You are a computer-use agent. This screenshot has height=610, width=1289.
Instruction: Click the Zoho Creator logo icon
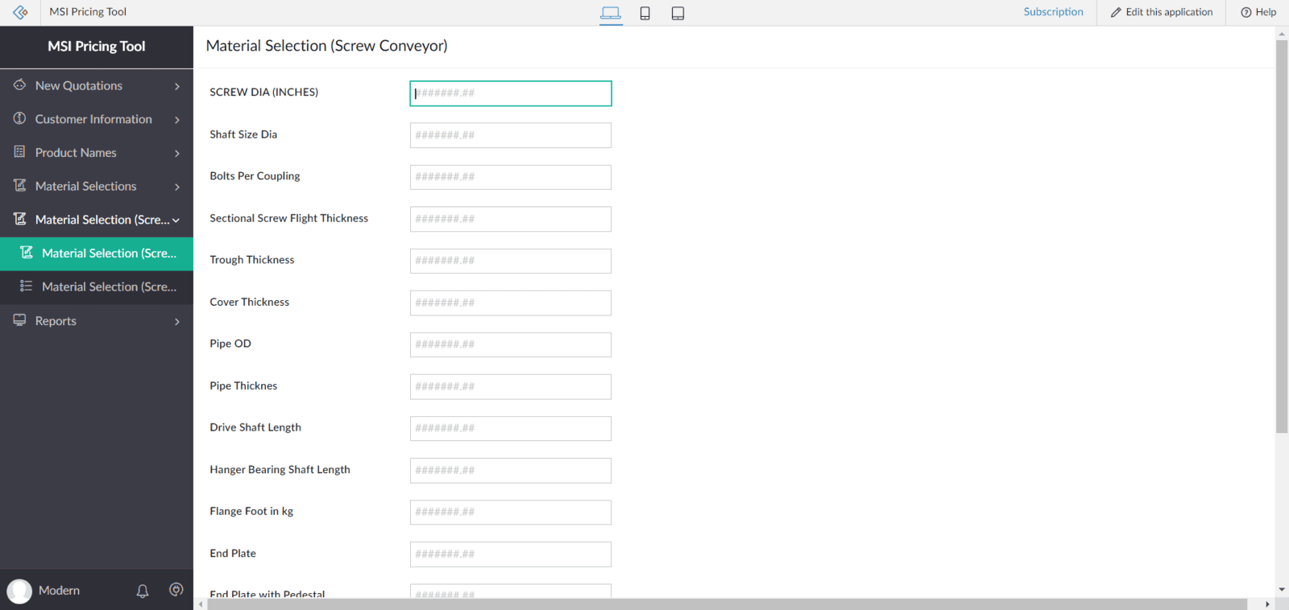[20, 12]
